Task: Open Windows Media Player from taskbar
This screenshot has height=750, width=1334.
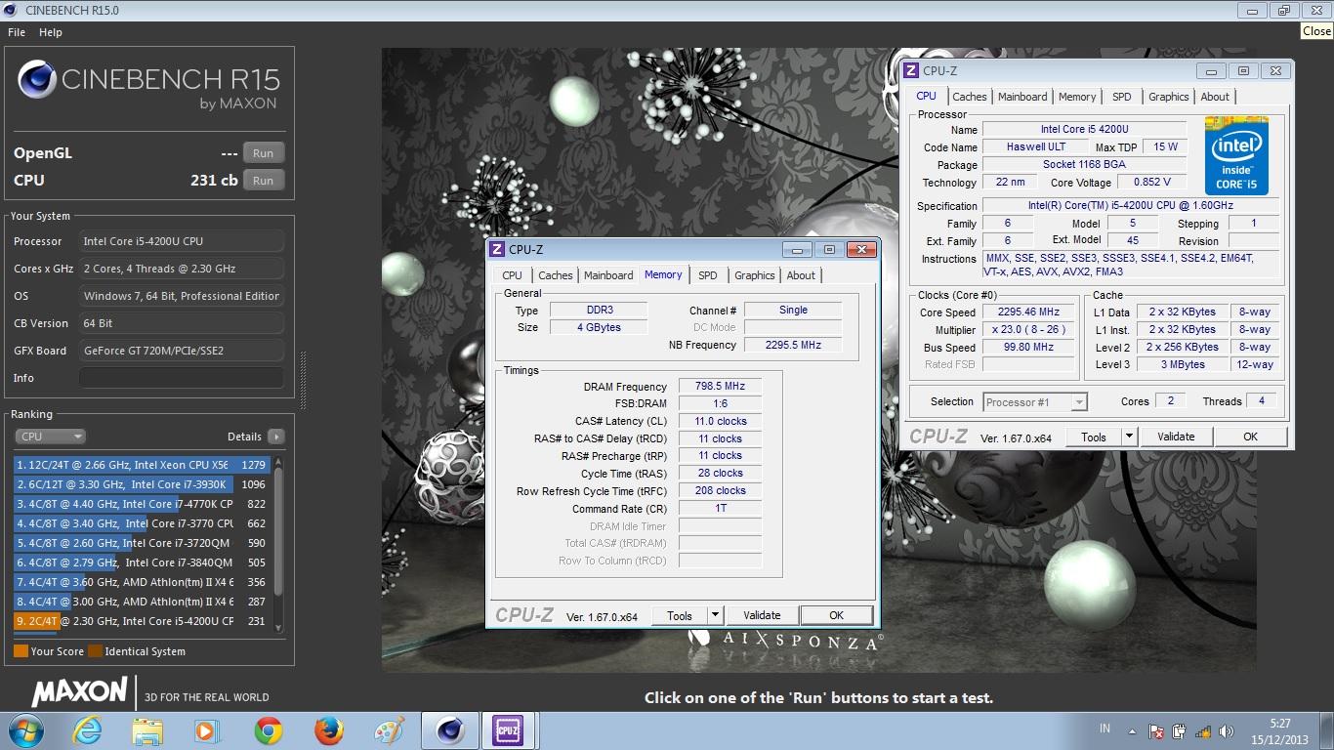Action: (x=207, y=730)
